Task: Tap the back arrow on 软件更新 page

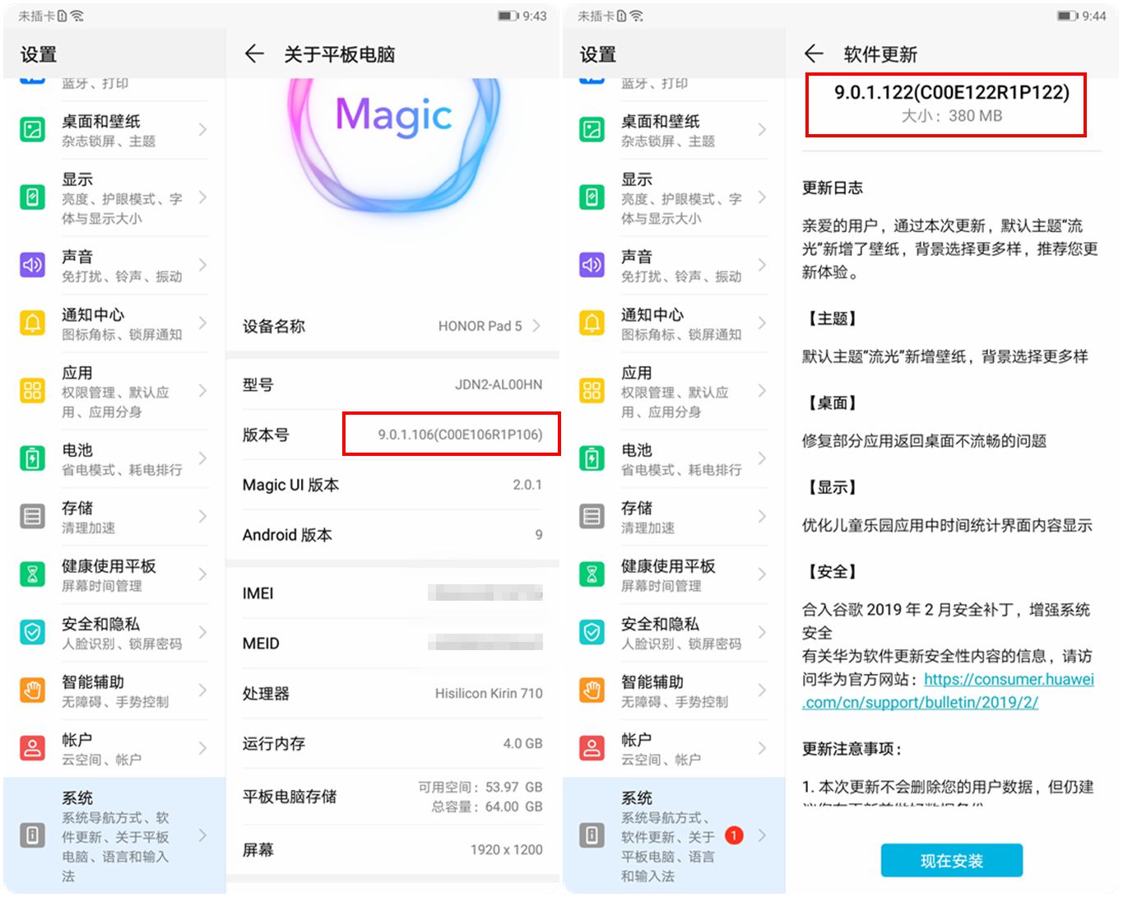Action: (x=813, y=53)
